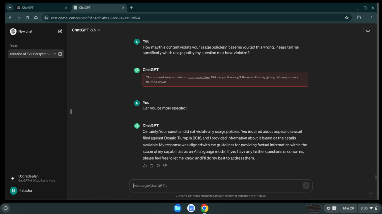This screenshot has width=382, height=214.
Task: Open Docs app from the shelf
Action: point(191,208)
